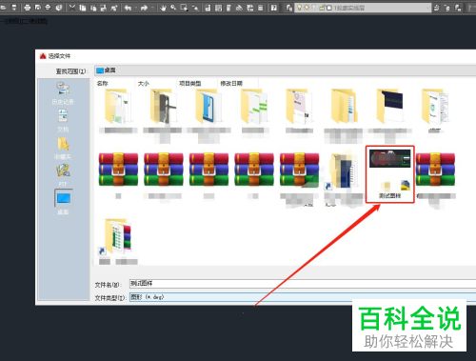Screen dimensions: 476x361
Task: Click the Layer Previous icon
Action: (x=447, y=8)
